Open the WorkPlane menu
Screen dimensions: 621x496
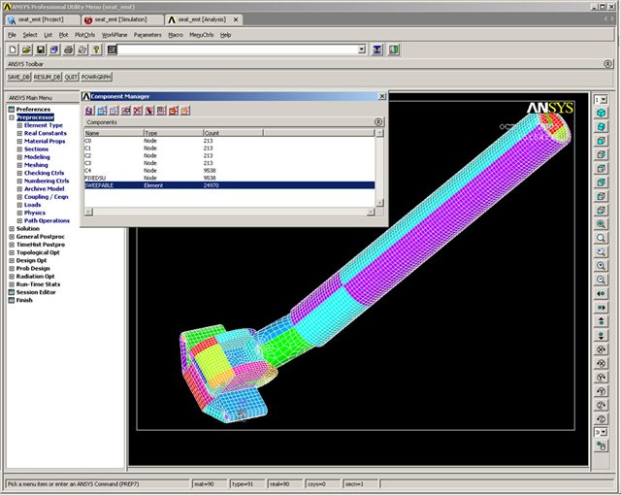pos(114,35)
